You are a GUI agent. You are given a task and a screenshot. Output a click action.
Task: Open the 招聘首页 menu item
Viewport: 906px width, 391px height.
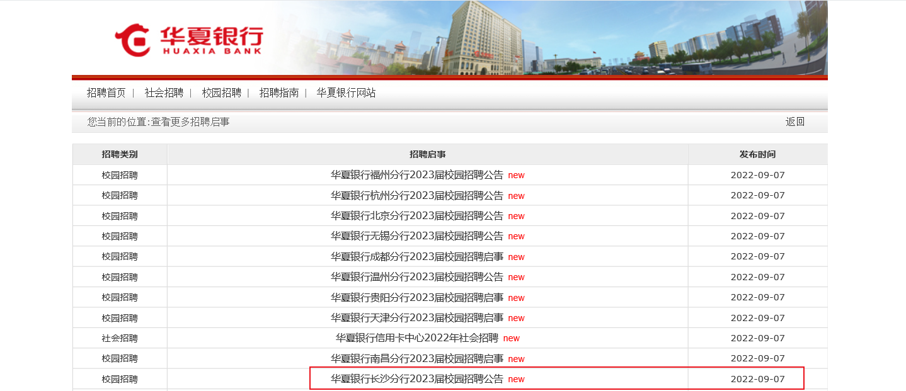point(106,93)
